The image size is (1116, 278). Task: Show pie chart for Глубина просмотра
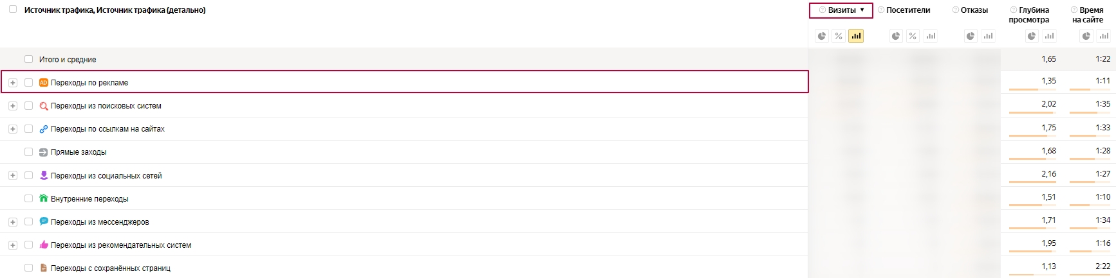1032,36
